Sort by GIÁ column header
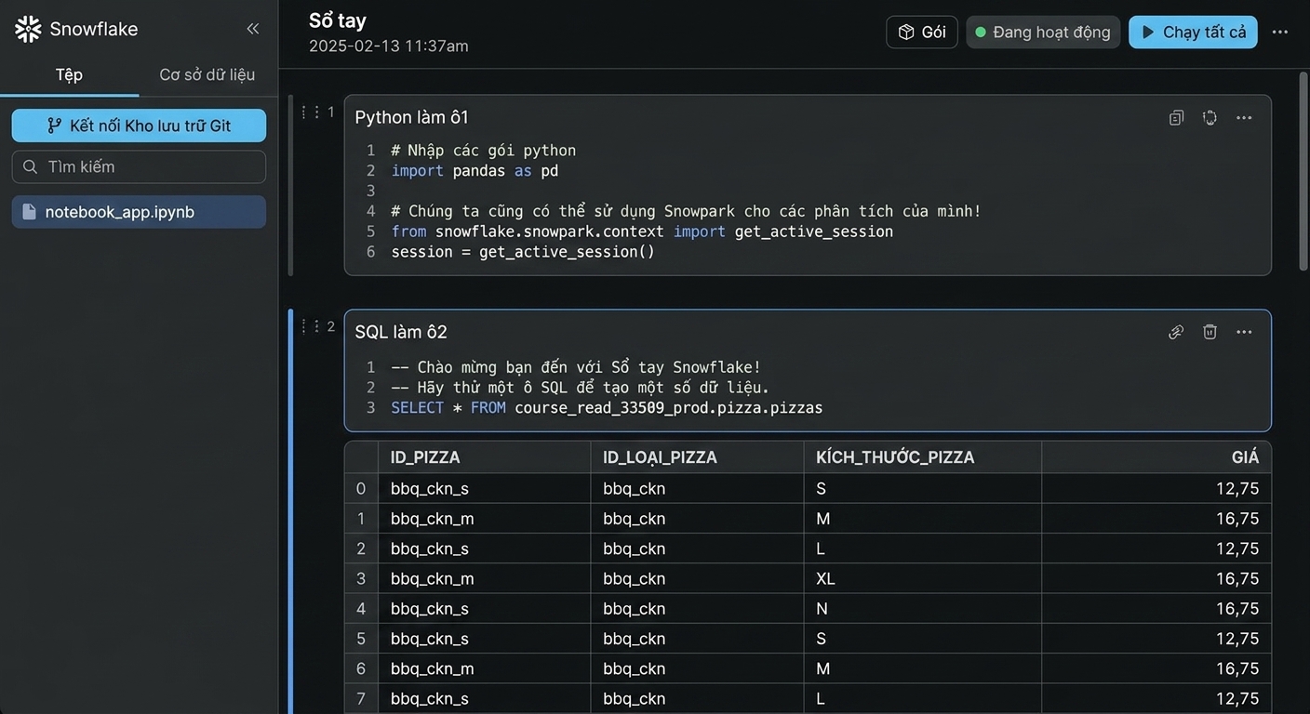This screenshot has height=714, width=1310. [x=1156, y=457]
